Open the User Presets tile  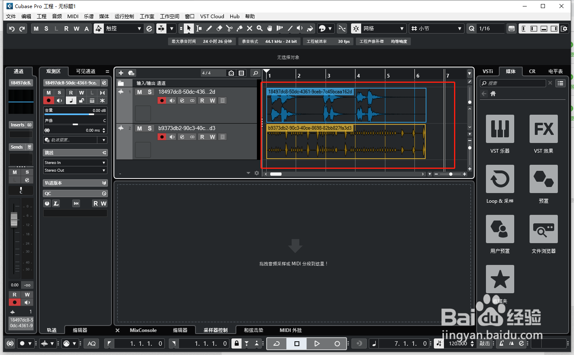point(500,229)
